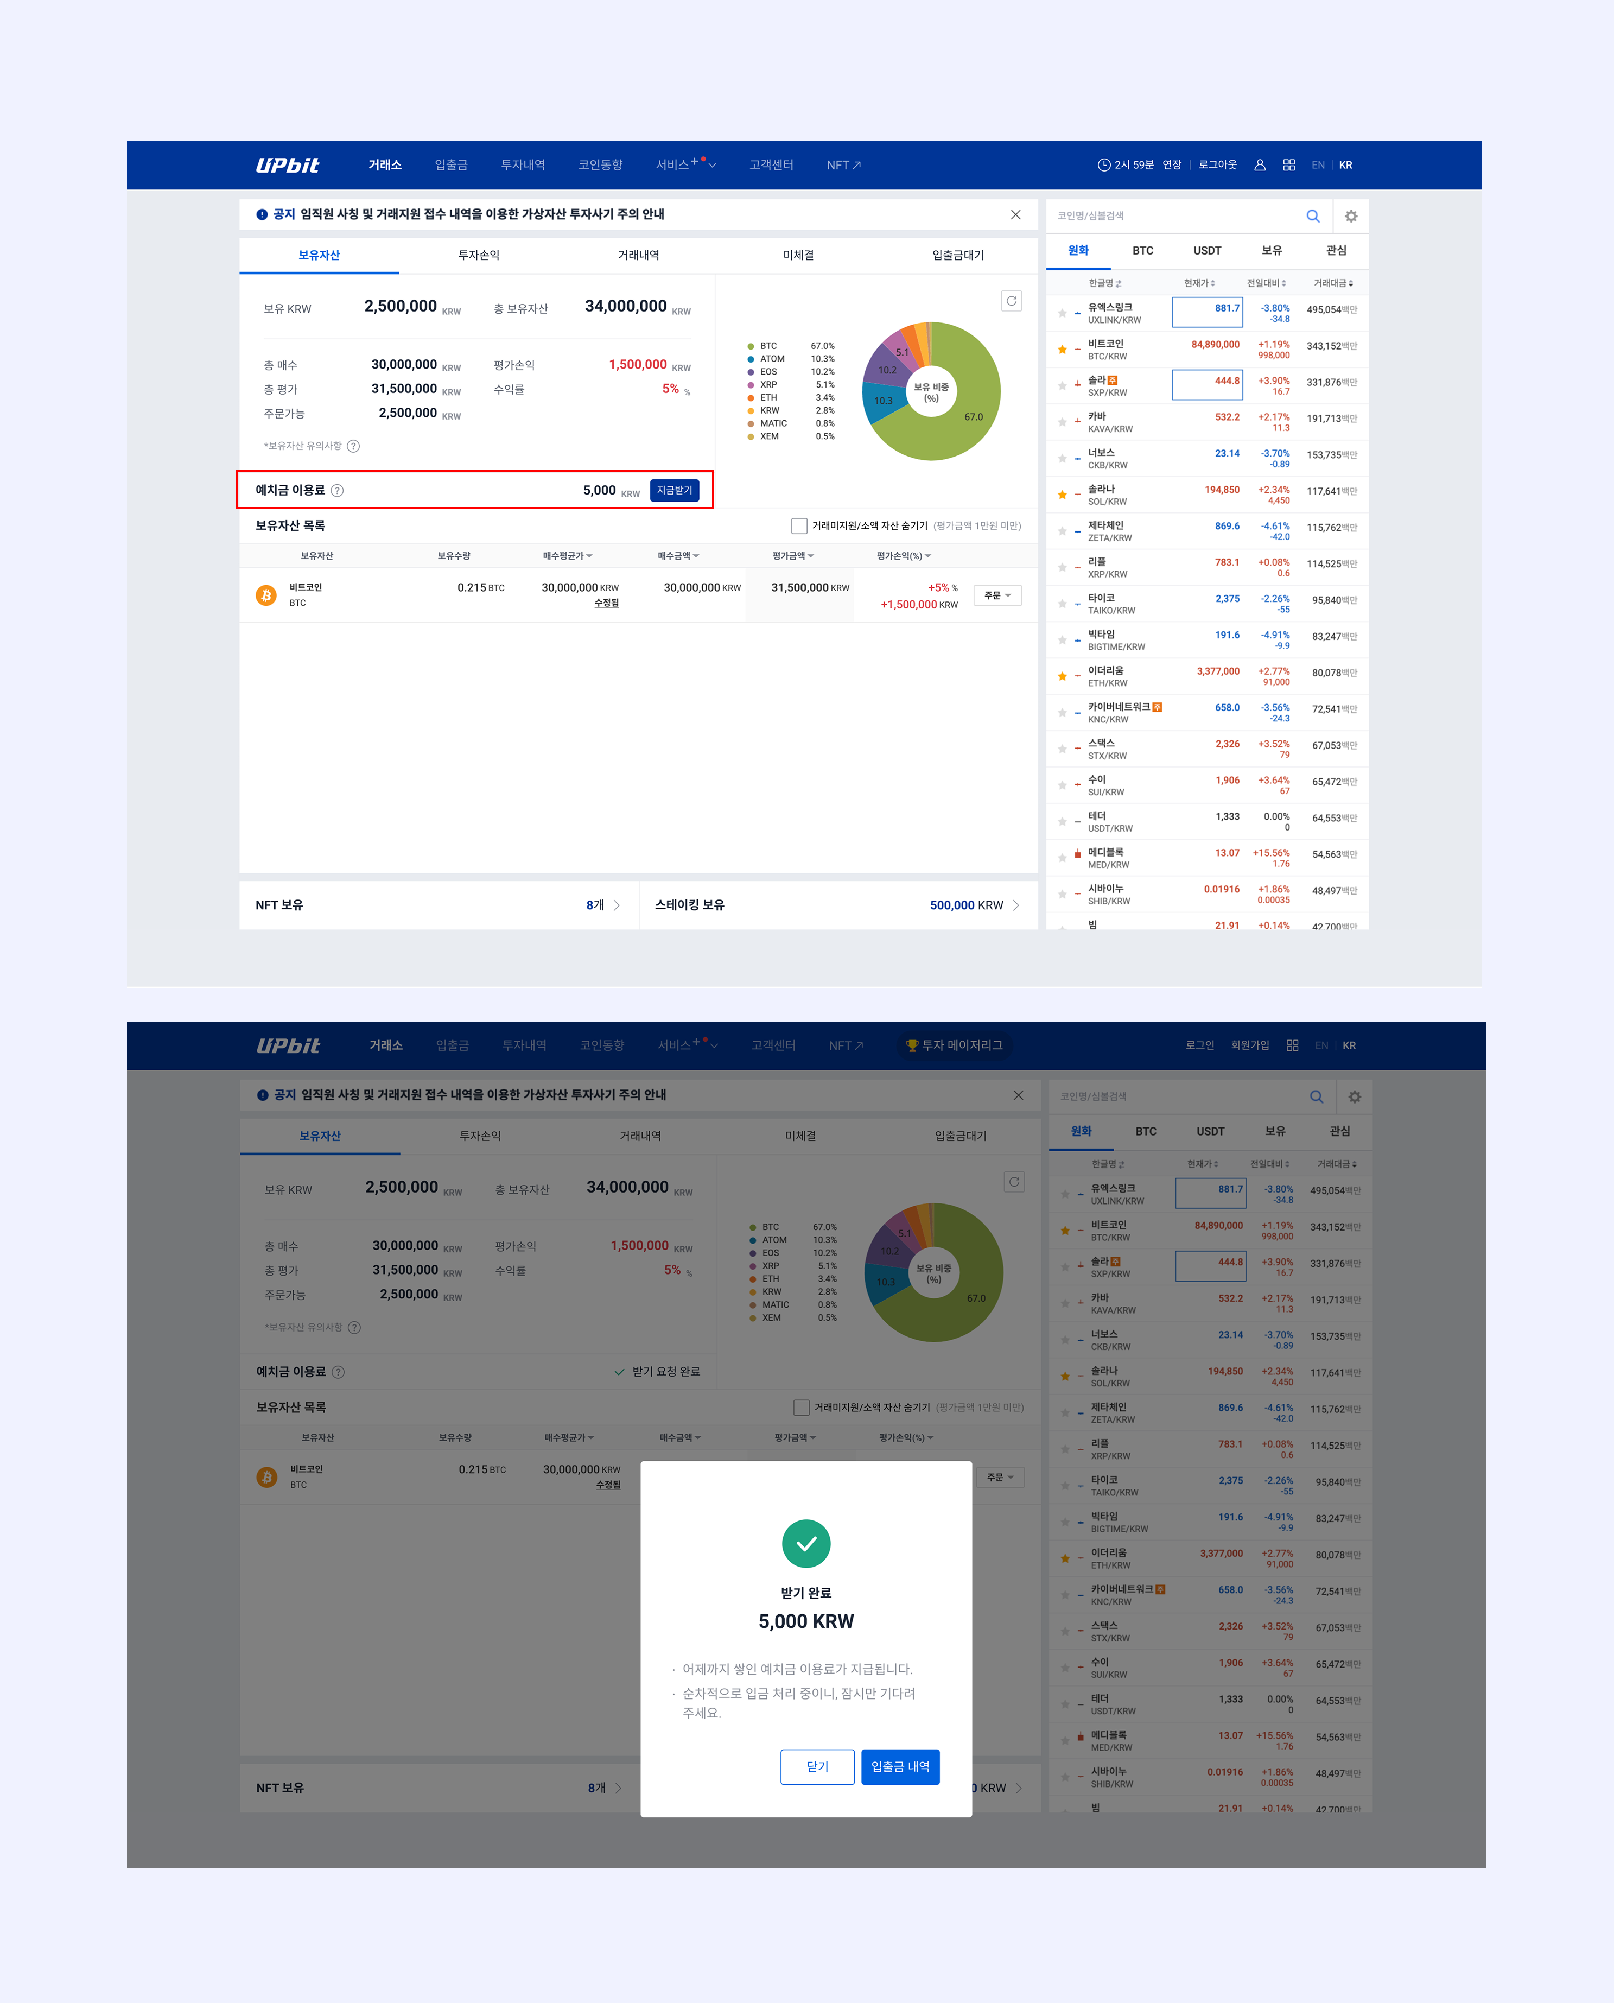Expand the 서비스+ dropdown in upper navigation

click(x=685, y=164)
